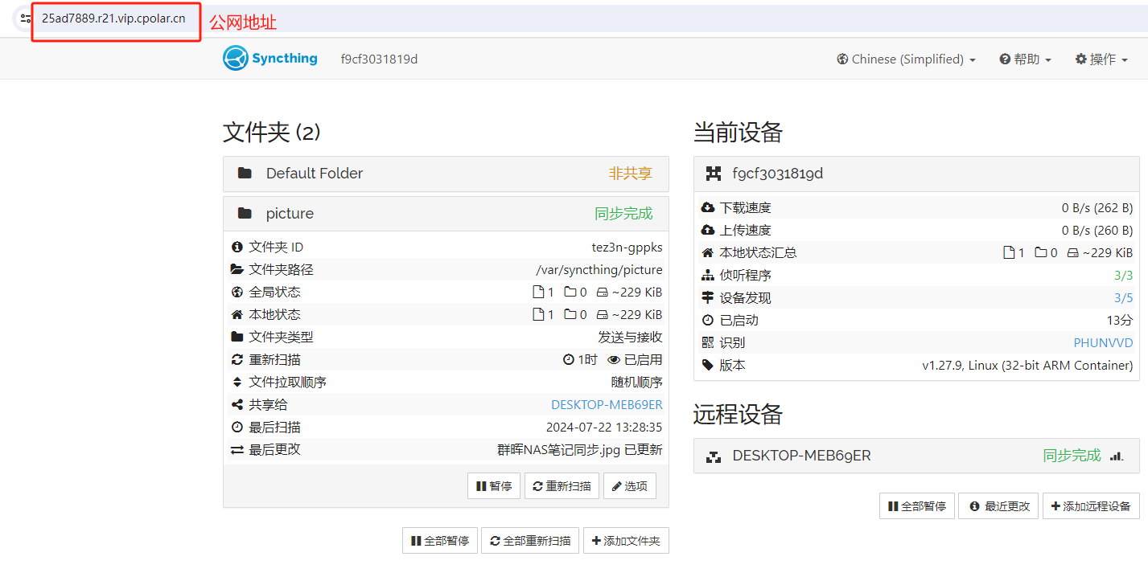Click the 3/3 listeners link
Screen dimensions: 1148x577
(x=1123, y=275)
